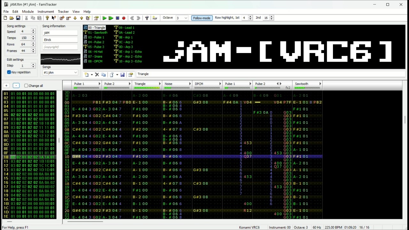The height and width of the screenshot is (230, 409).
Task: Click the minus frame button
Action: (16, 86)
